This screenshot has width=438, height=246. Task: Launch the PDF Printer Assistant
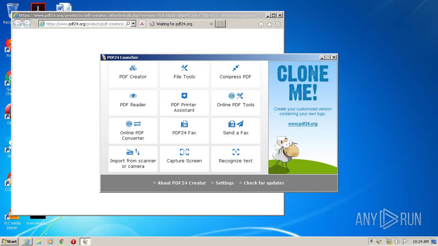click(184, 103)
